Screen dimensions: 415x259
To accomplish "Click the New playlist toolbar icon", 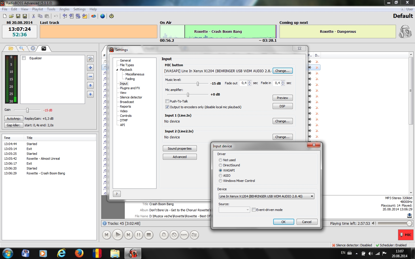I will click(5, 16).
